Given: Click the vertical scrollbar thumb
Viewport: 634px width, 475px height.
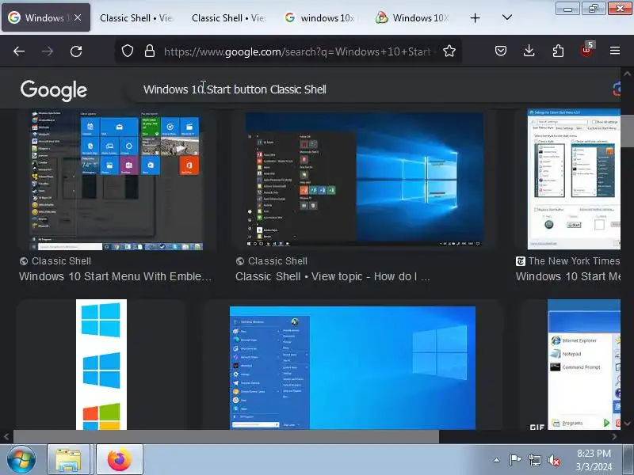Looking at the screenshot, I should (627, 129).
